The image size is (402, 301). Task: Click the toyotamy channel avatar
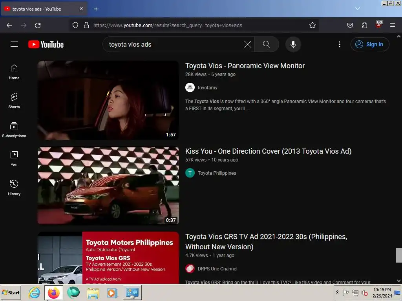pos(190,87)
